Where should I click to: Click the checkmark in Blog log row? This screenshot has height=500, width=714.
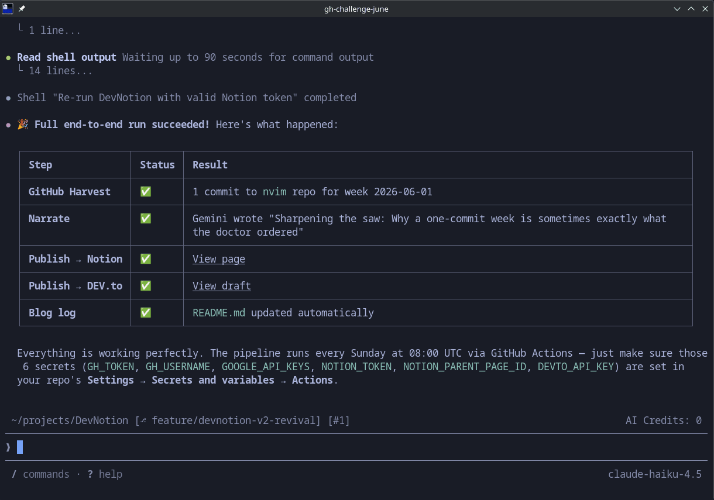(146, 313)
